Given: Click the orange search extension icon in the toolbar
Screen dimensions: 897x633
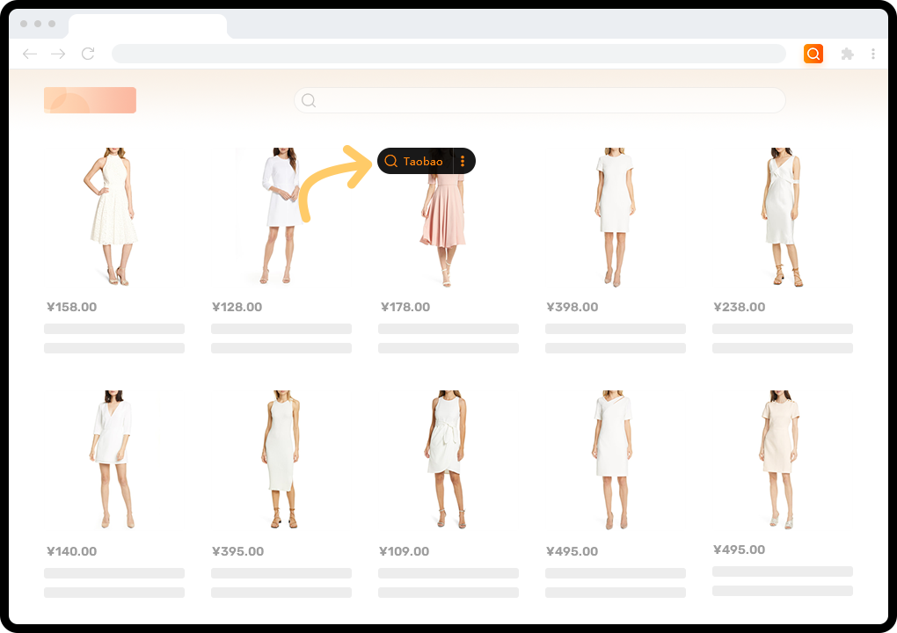Looking at the screenshot, I should click(x=813, y=54).
